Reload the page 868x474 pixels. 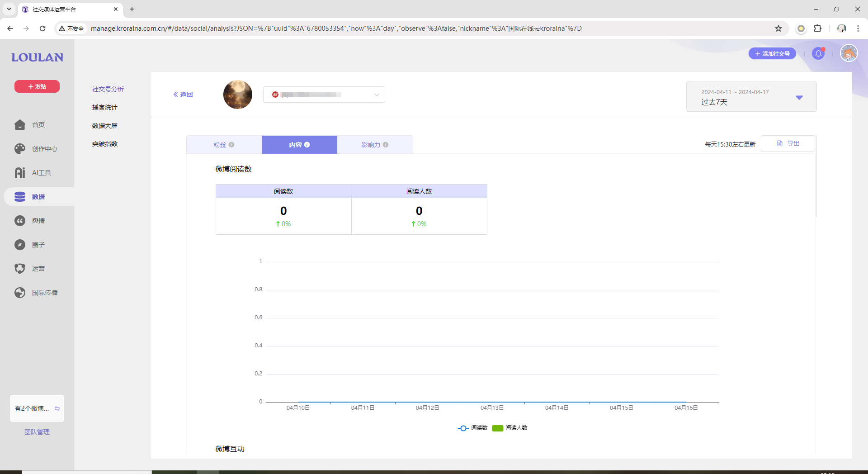tap(42, 28)
